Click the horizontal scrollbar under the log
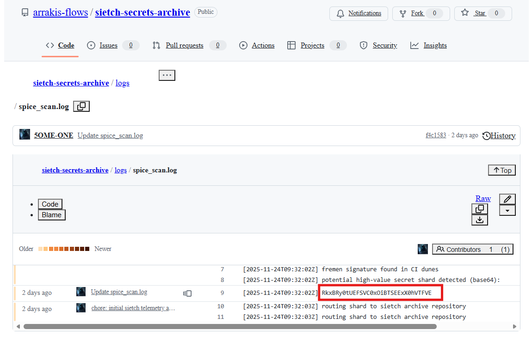532x342 pixels. (x=230, y=326)
